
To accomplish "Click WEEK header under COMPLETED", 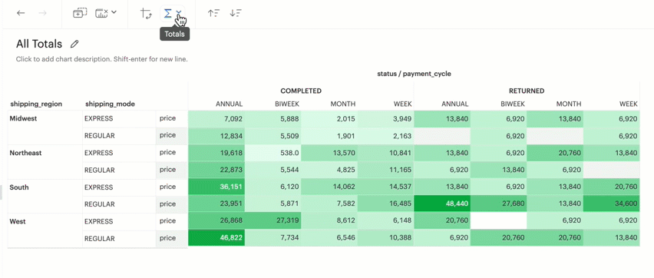I will pos(403,104).
